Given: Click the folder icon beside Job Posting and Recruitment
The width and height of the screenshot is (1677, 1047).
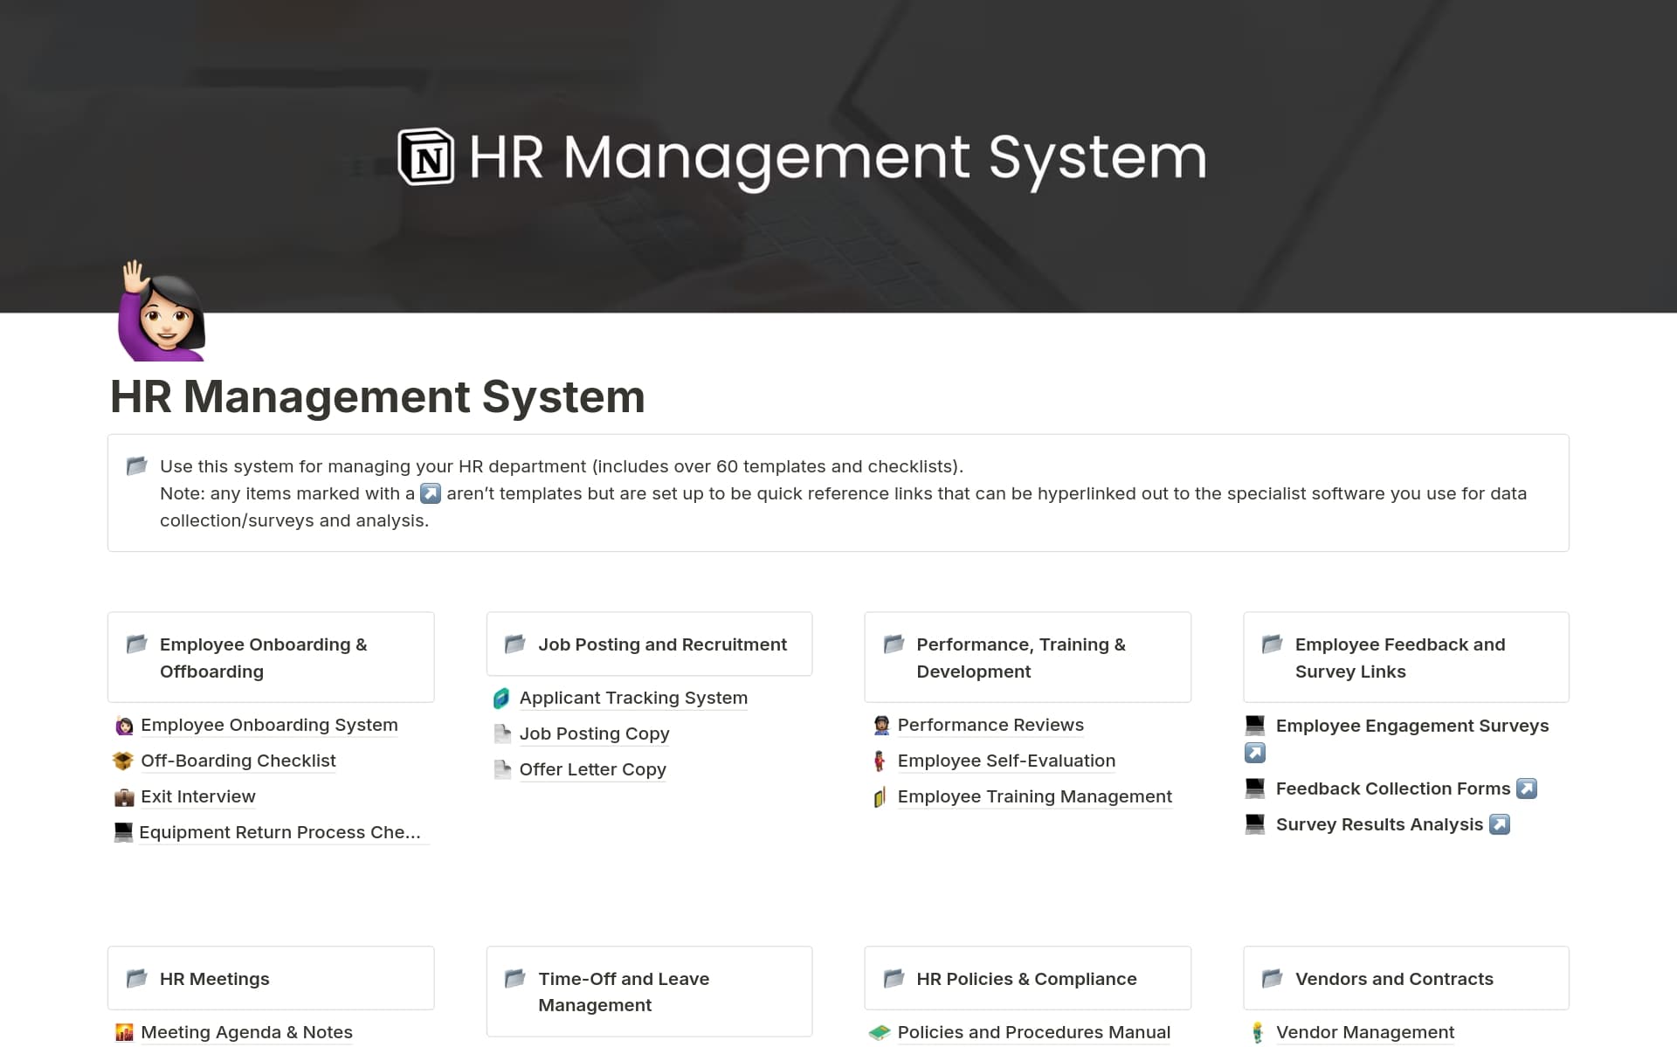Looking at the screenshot, I should 514,644.
